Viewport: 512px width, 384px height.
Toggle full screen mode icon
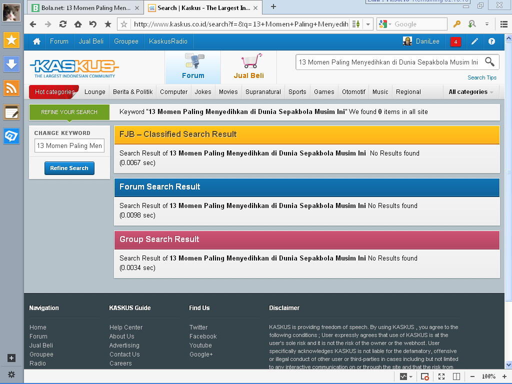tap(441, 376)
